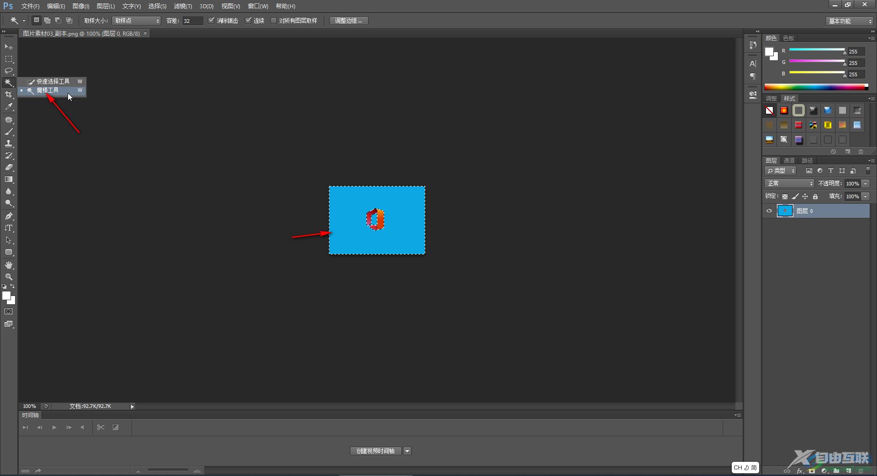Choose 快速选择工具 from flyout
The width and height of the screenshot is (877, 476).
click(x=53, y=81)
